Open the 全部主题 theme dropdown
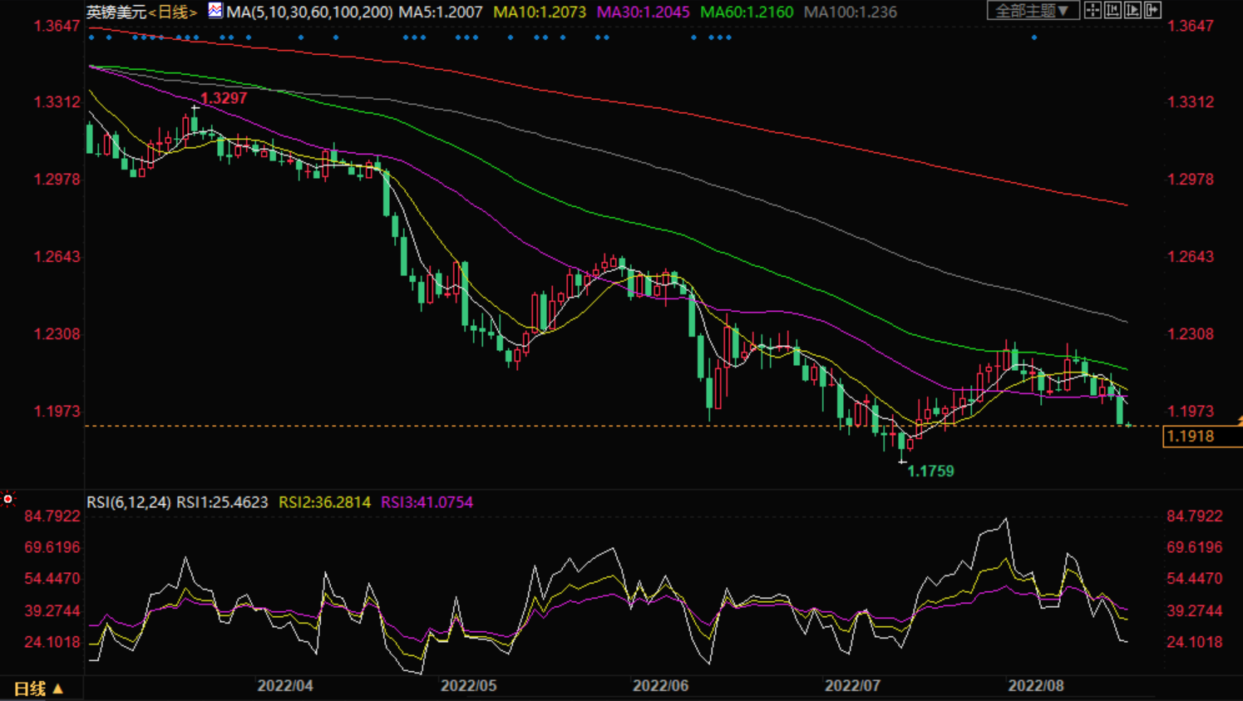 (x=1033, y=11)
